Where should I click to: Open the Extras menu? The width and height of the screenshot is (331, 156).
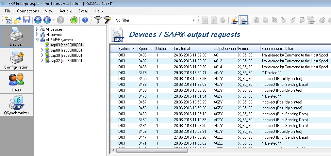click(x=83, y=11)
